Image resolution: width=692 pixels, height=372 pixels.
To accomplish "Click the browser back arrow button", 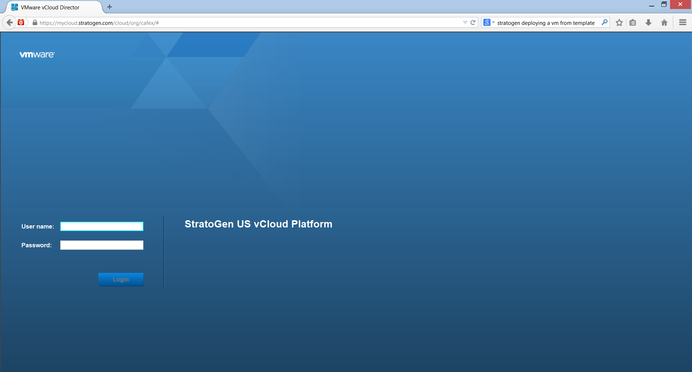I will [x=9, y=22].
